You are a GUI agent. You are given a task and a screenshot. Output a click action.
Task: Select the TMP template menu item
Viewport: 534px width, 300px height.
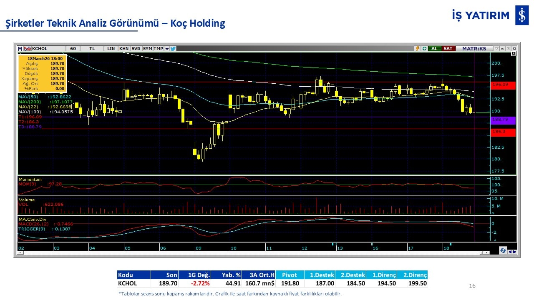pos(158,48)
